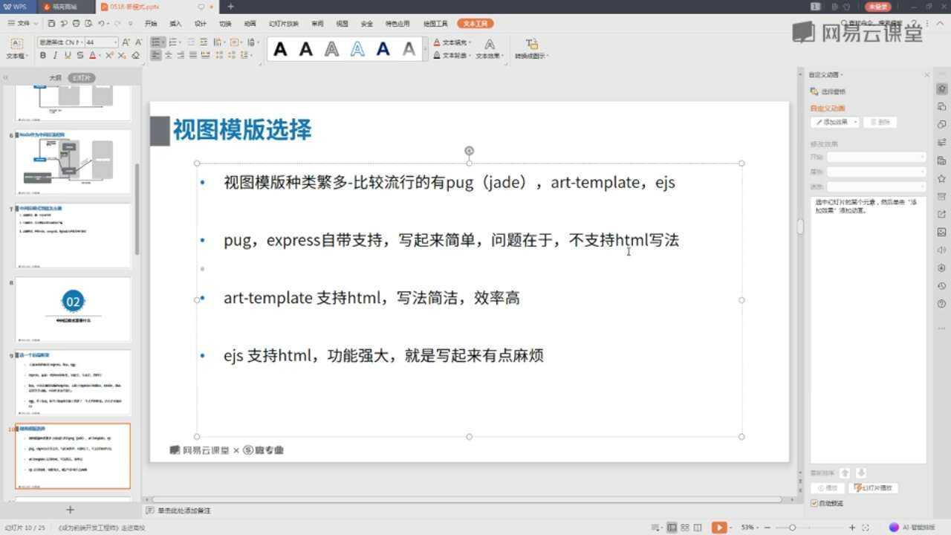The width and height of the screenshot is (951, 535).
Task: Open the Start ribbon tab
Action: point(151,24)
